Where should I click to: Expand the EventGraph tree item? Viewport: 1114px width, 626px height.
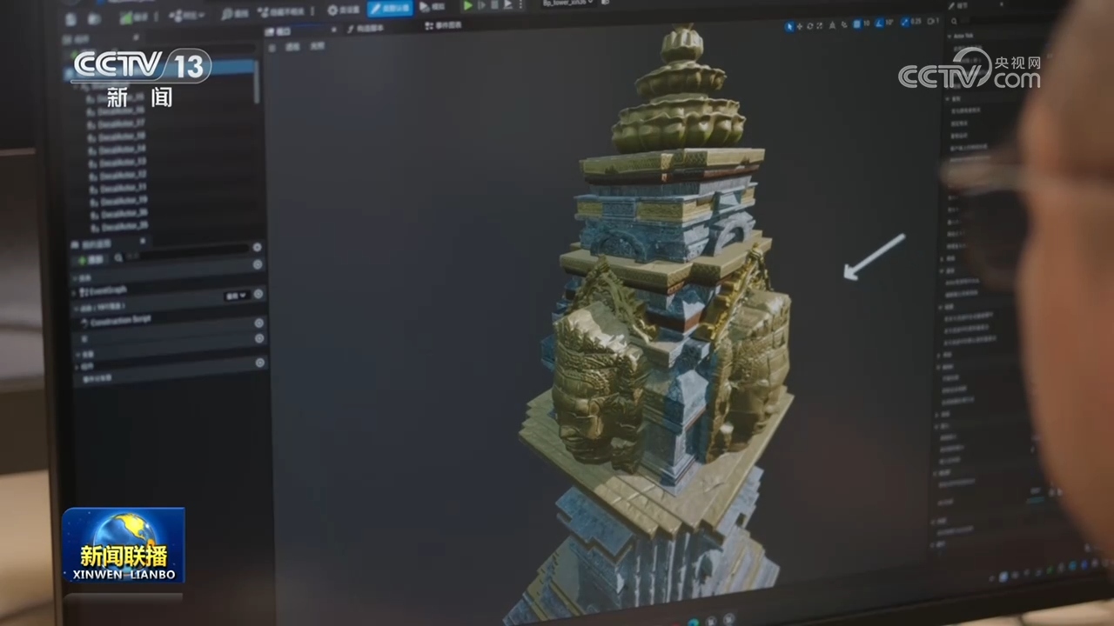pyautogui.click(x=74, y=293)
